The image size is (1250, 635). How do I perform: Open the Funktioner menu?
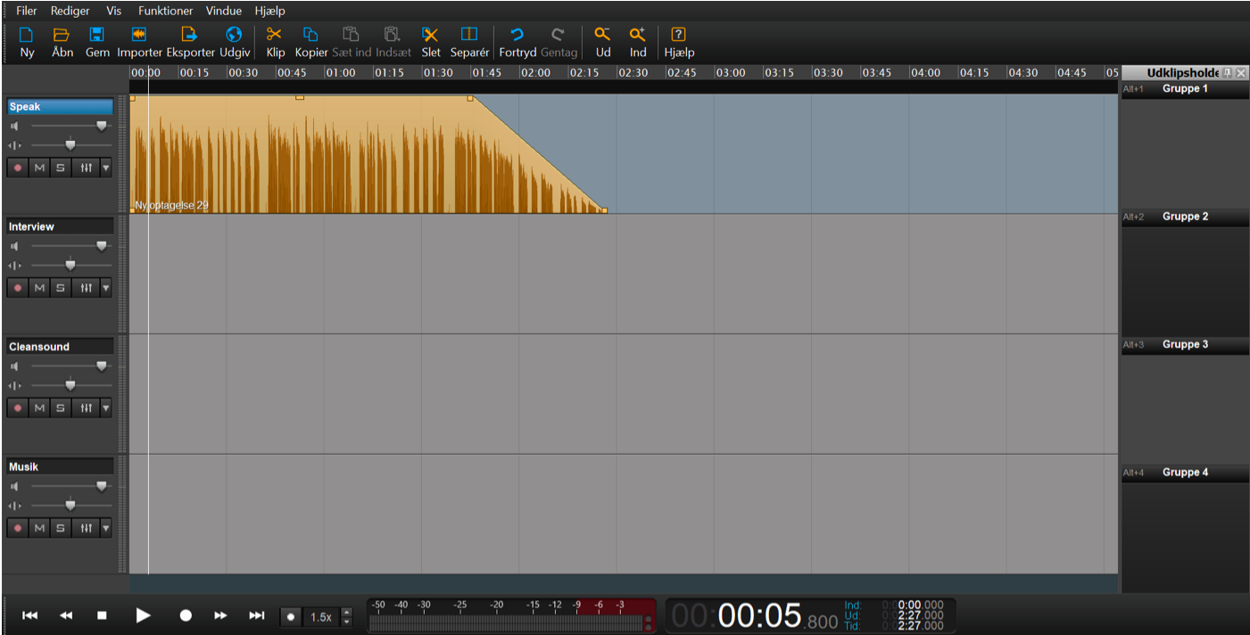tap(165, 11)
